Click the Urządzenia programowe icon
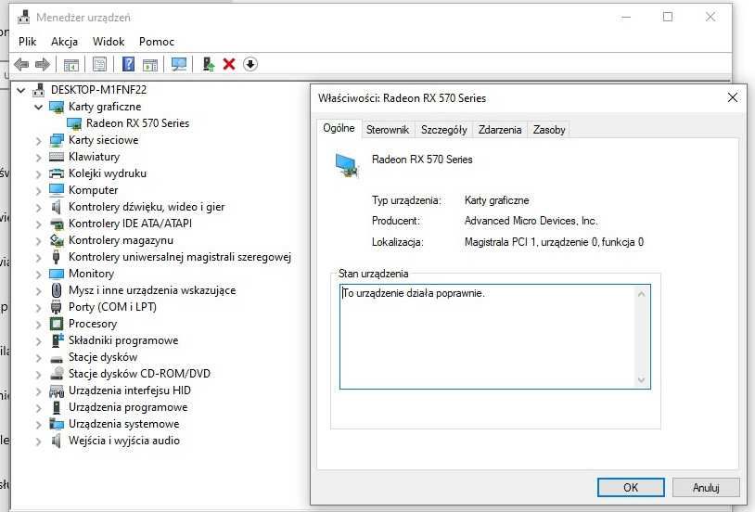The height and width of the screenshot is (512, 755). click(x=57, y=407)
